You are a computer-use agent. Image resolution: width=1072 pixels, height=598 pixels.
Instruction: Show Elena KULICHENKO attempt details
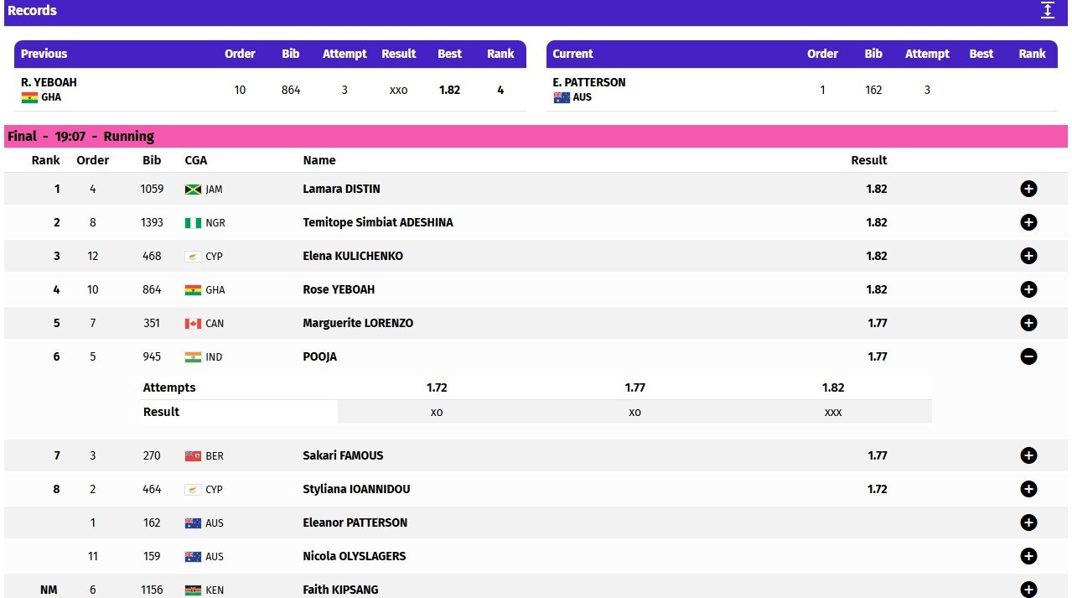[x=1028, y=256]
